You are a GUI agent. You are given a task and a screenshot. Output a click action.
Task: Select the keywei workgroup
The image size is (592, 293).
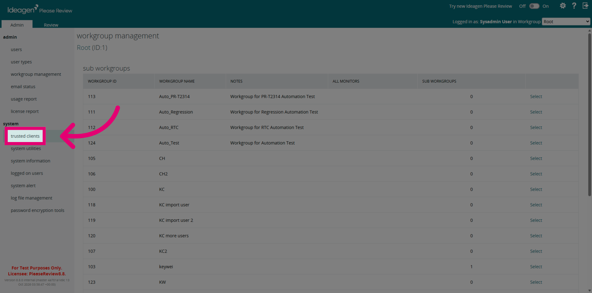536,267
